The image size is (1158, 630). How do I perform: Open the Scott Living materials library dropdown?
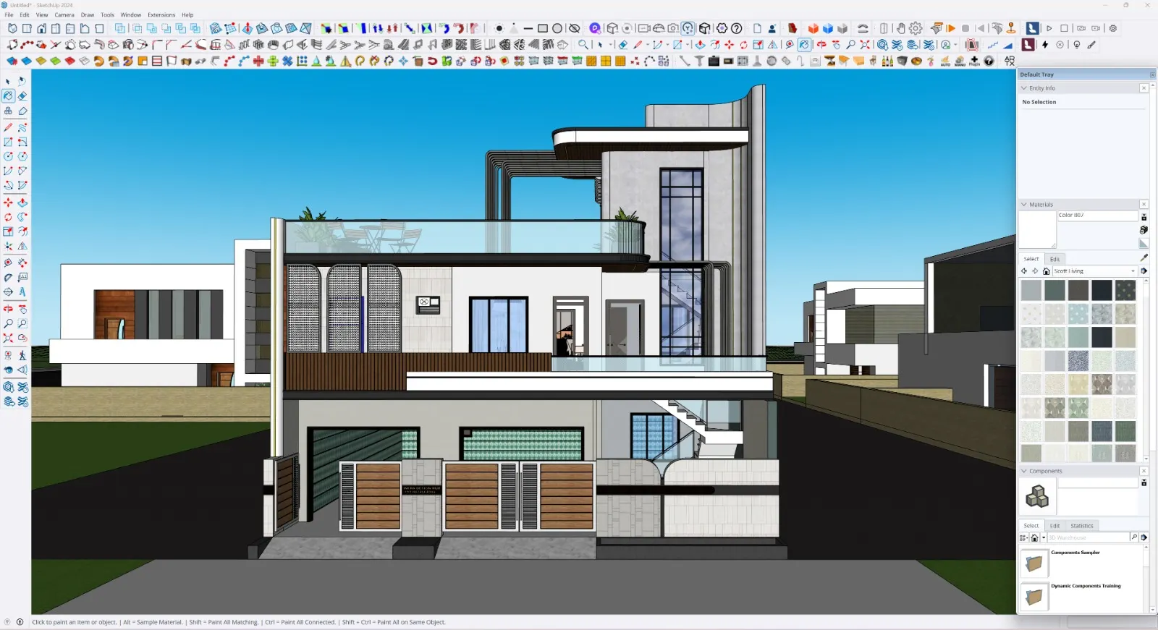point(1095,271)
